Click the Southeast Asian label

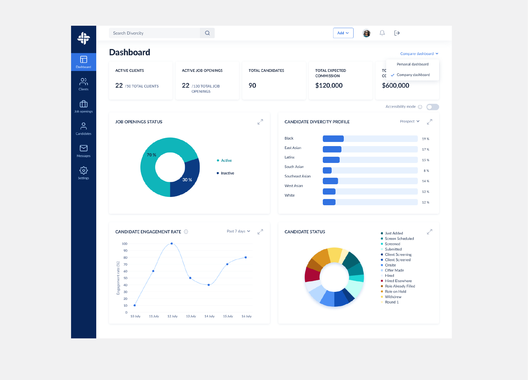(x=298, y=176)
